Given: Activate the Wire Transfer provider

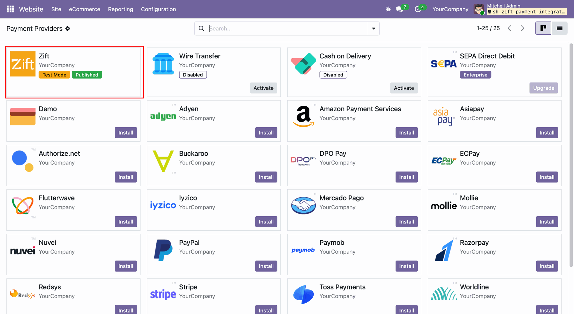Looking at the screenshot, I should (263, 88).
